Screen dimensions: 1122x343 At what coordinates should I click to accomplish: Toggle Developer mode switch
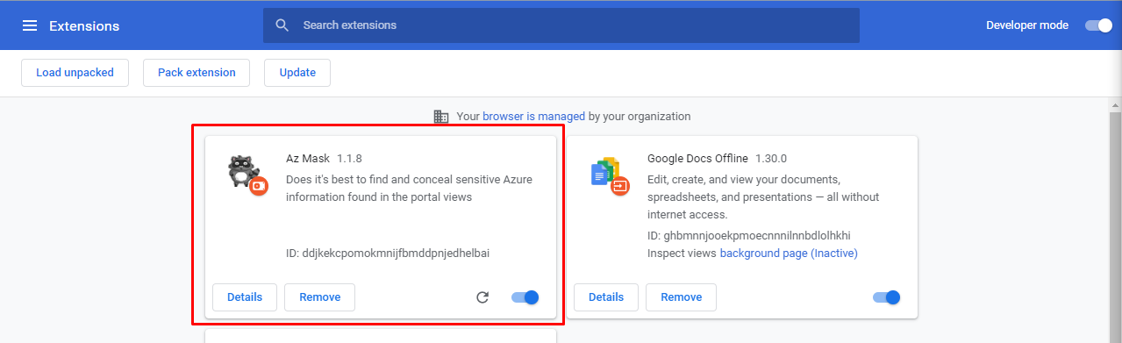[1098, 25]
